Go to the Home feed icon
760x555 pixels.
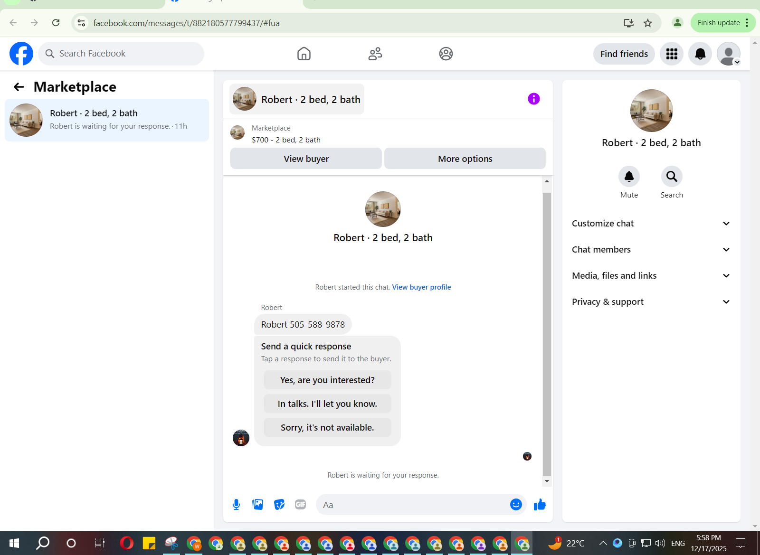(x=304, y=54)
